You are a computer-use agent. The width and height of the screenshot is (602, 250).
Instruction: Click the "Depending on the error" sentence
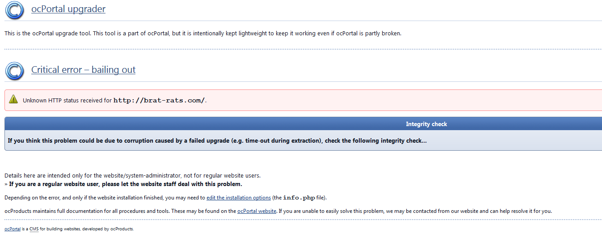click(104, 198)
